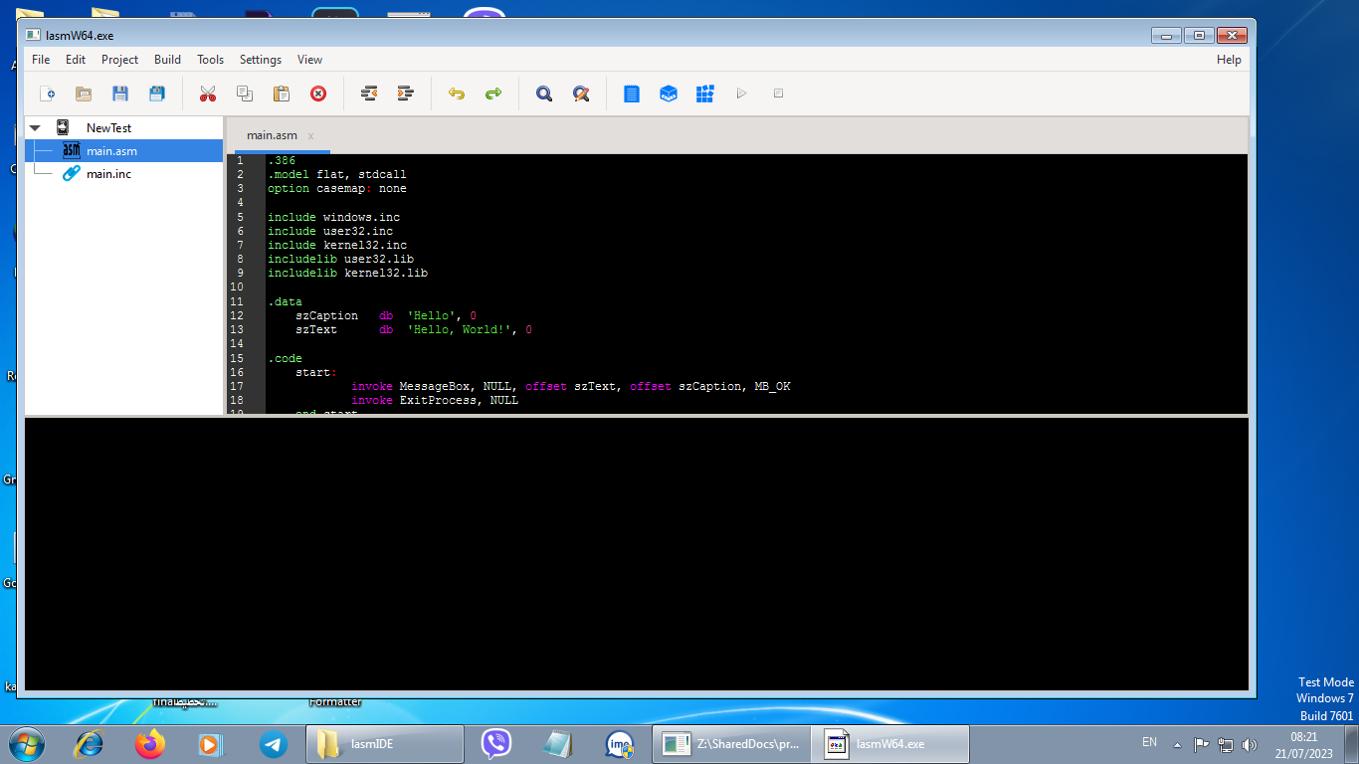Open Find and Replace magnifier-pencil icon

(x=581, y=94)
